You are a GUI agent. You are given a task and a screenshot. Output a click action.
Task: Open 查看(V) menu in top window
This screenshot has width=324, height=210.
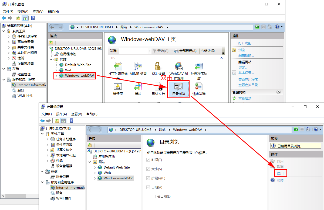coord(38,12)
